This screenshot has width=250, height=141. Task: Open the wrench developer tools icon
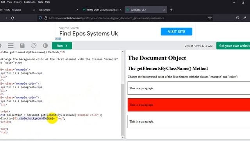pyautogui.click(x=245, y=18)
